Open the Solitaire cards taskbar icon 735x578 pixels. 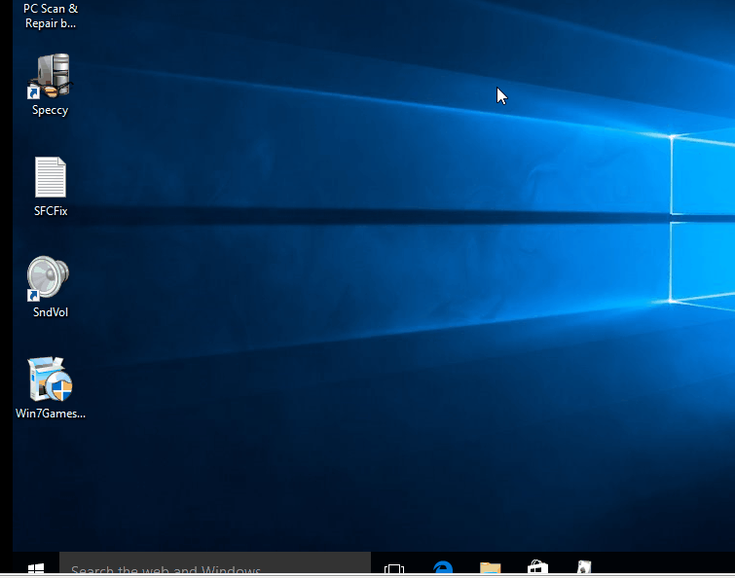[x=584, y=567]
